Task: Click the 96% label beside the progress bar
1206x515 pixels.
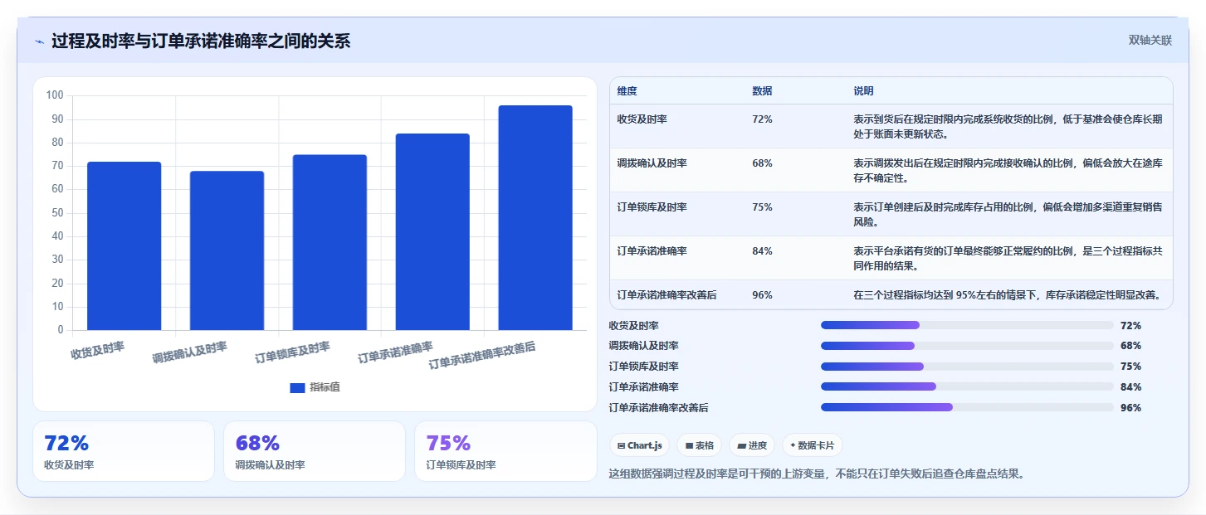Action: 1130,407
